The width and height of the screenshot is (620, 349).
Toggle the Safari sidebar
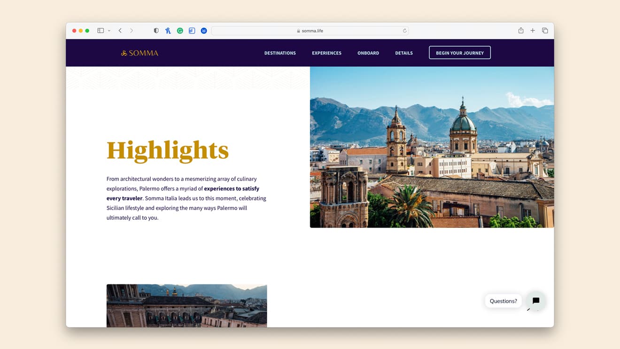[x=101, y=31]
